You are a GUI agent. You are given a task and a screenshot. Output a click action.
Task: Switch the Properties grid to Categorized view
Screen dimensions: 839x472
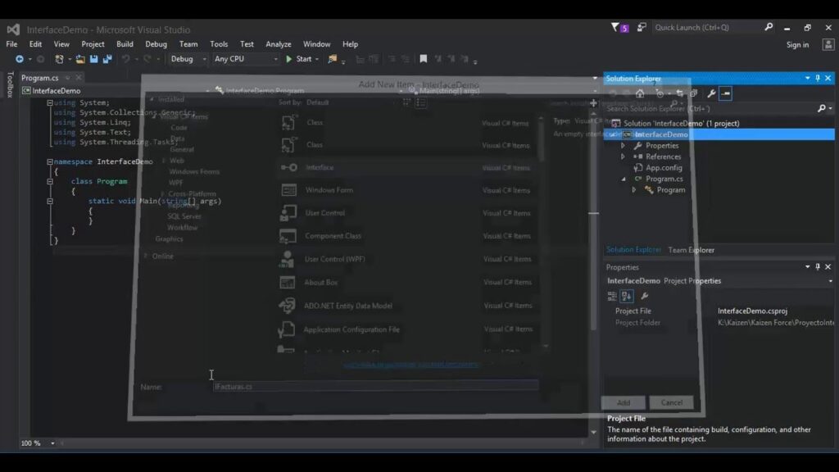pos(612,296)
